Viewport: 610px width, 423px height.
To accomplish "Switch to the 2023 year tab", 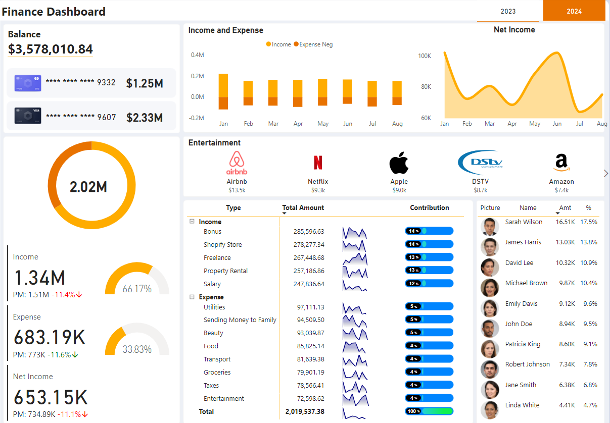I will (x=508, y=11).
